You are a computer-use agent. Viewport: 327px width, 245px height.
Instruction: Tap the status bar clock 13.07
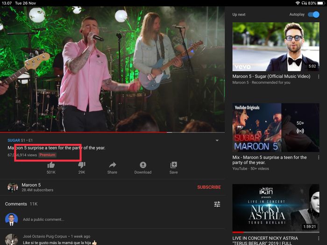point(7,3)
